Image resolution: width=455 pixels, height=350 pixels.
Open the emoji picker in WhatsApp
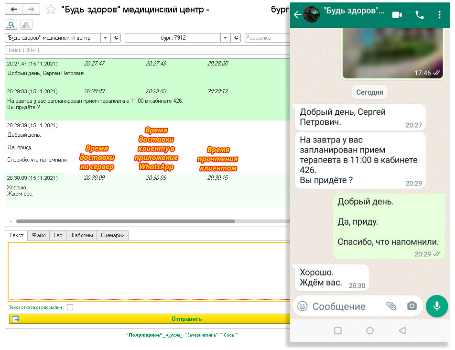coord(303,306)
